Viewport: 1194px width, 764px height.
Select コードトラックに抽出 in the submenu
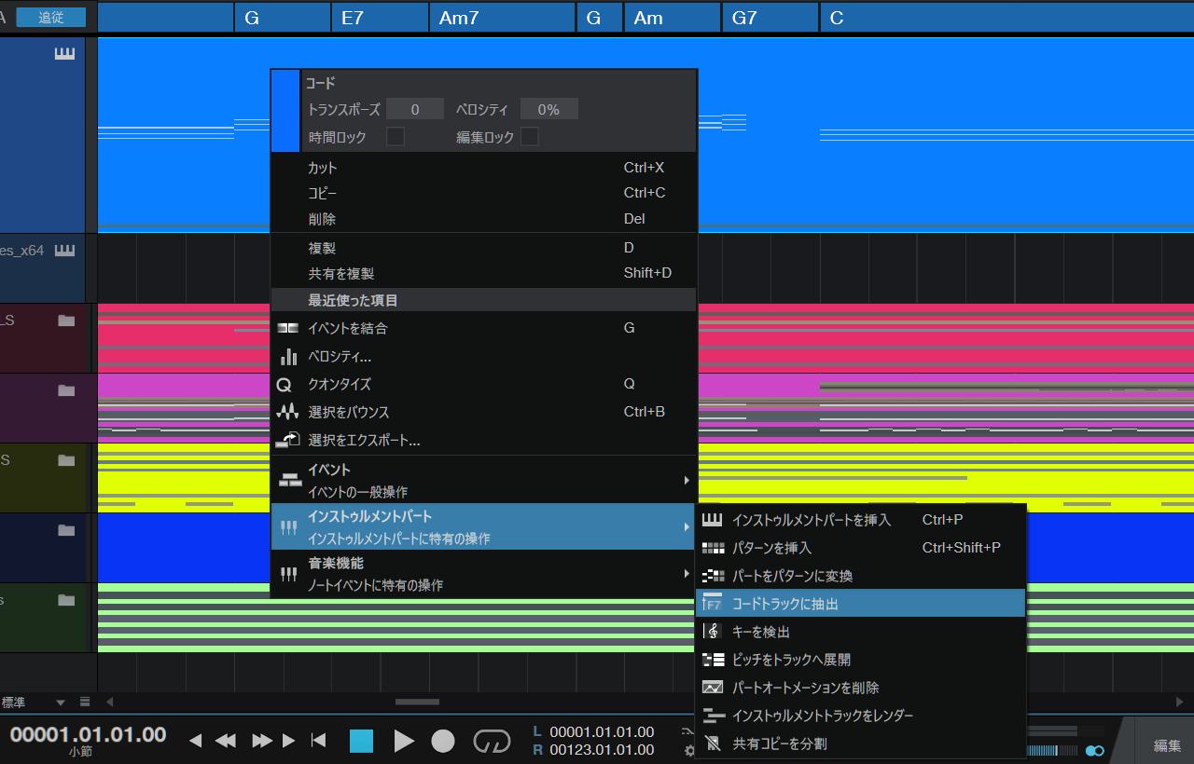pos(860,604)
